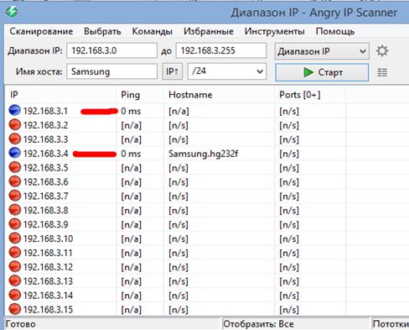The image size is (409, 330).
Task: Click red status icon of 192.168.3.8
Action: click(x=14, y=210)
